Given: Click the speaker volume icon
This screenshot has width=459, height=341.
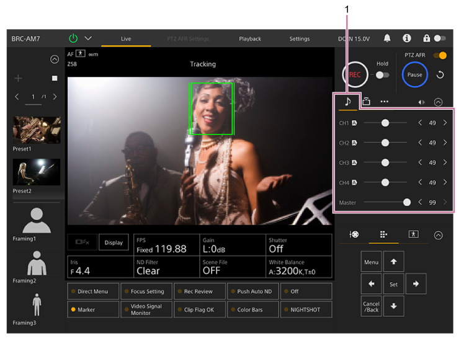Looking at the screenshot, I should tap(421, 102).
